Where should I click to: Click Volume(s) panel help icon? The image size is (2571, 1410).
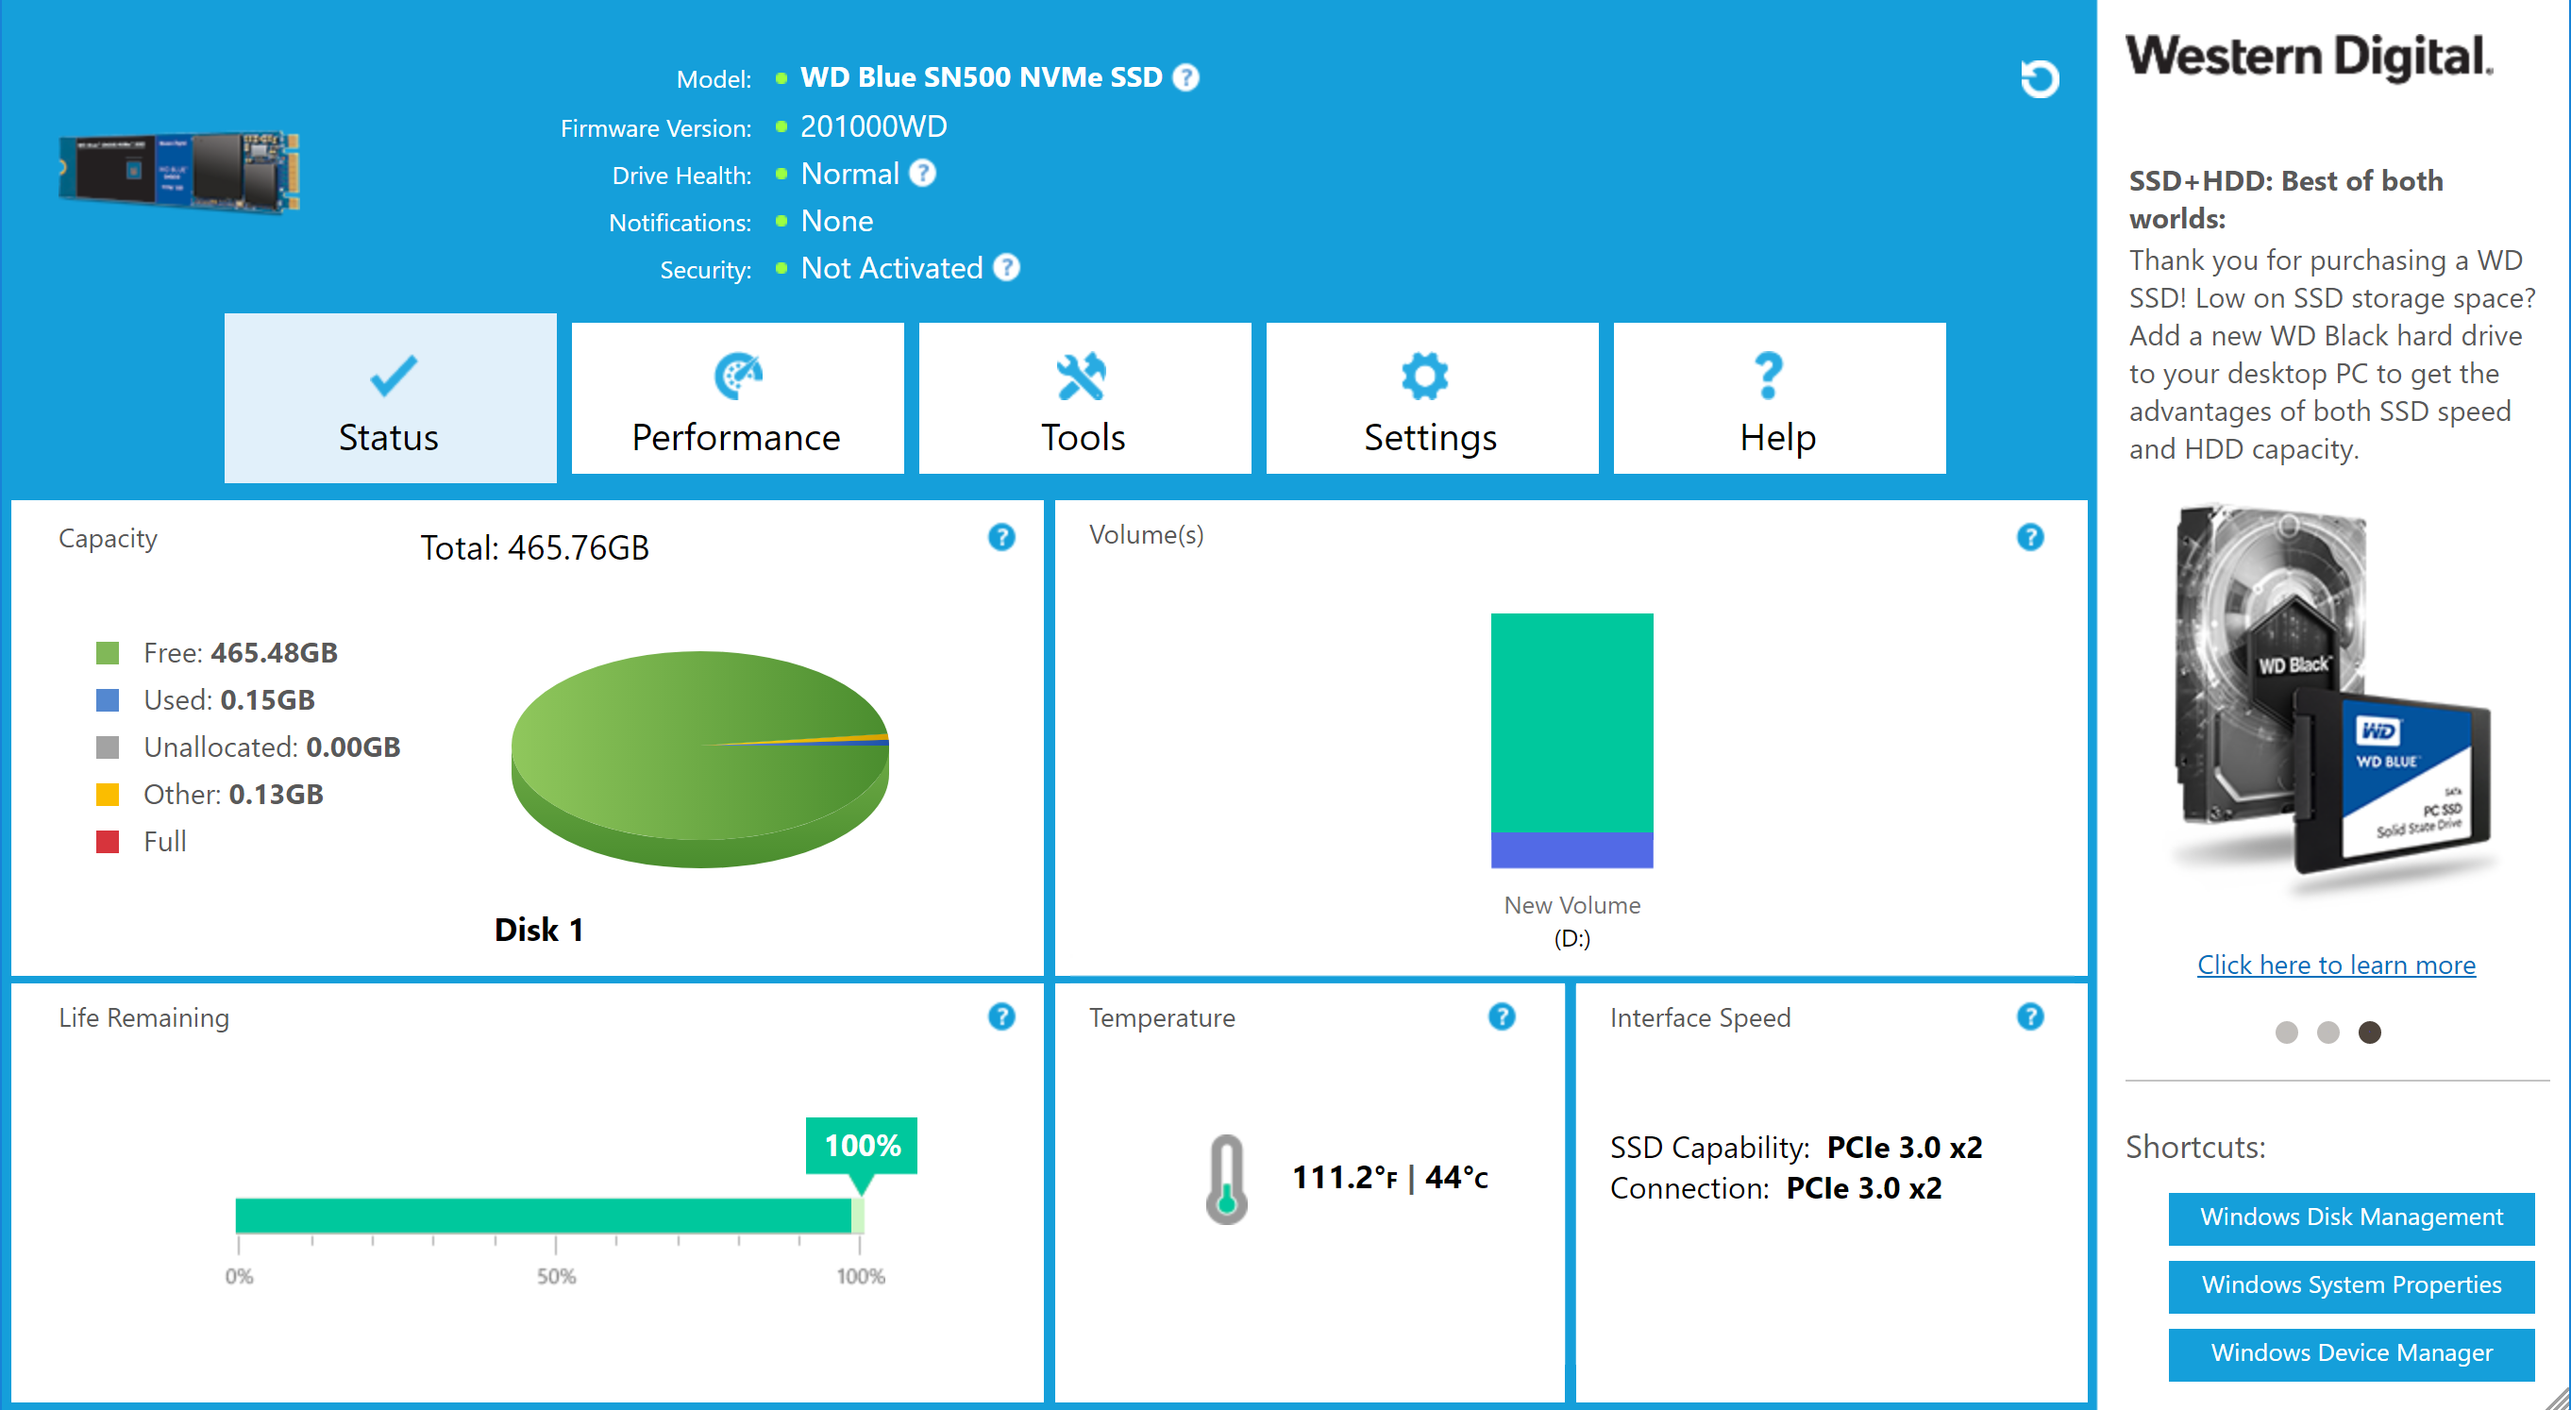coord(2029,537)
